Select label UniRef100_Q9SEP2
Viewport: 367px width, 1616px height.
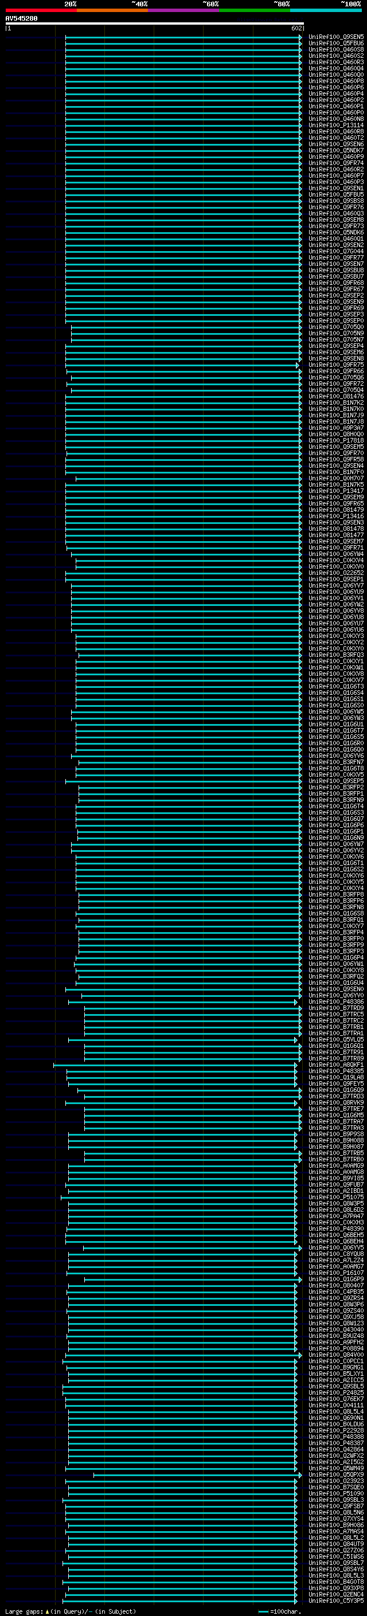point(335,295)
